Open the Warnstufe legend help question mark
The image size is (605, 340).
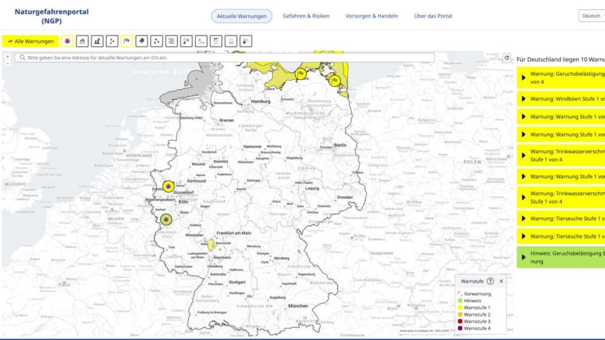490,281
